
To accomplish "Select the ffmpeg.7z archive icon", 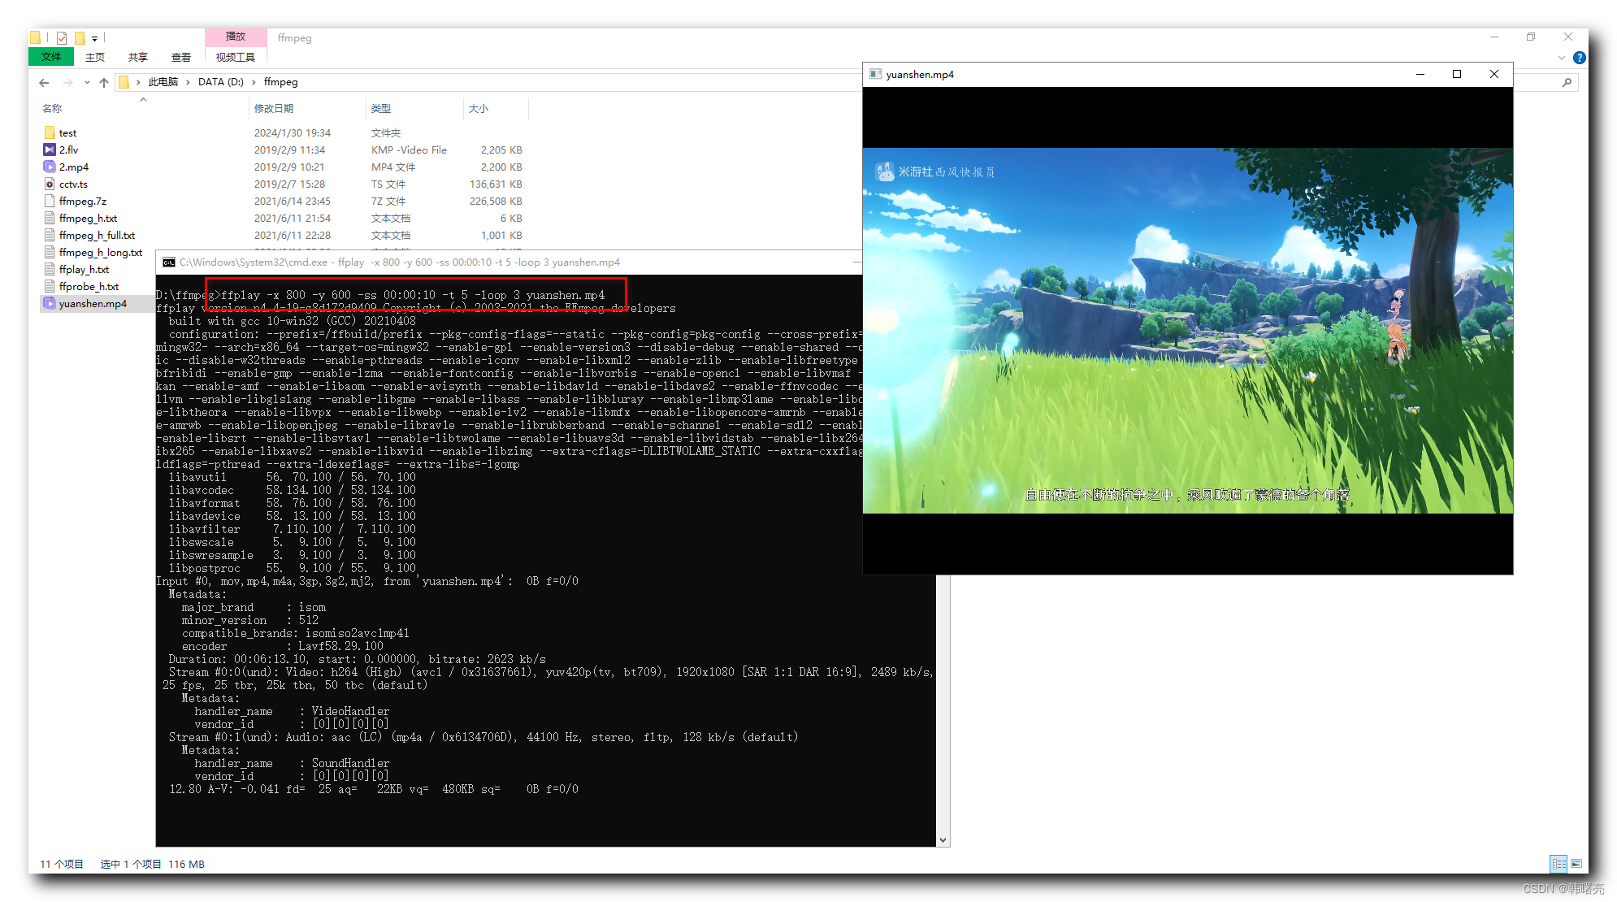I will pos(50,201).
